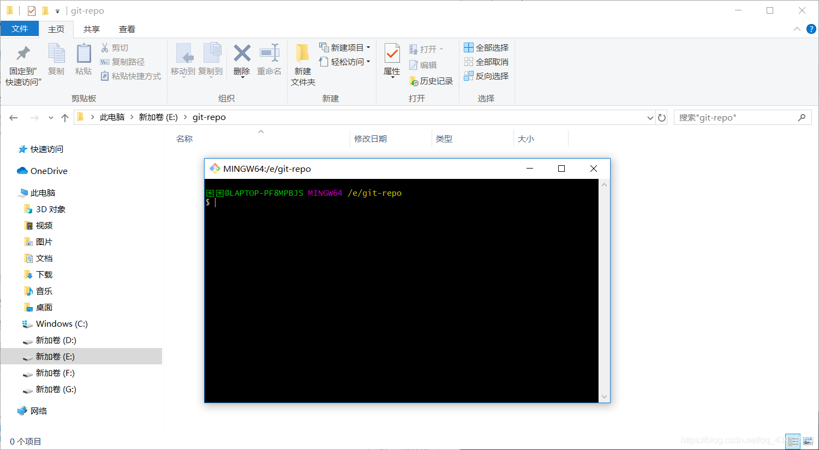Sort by Date Modified (修改日期) column
This screenshot has height=450, width=819.
click(x=370, y=139)
